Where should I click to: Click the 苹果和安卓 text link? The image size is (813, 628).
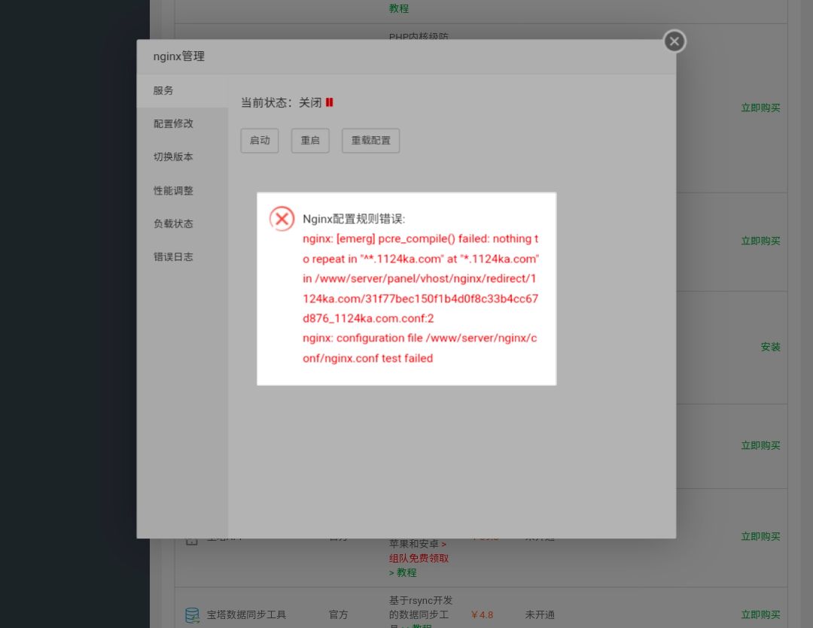[414, 544]
